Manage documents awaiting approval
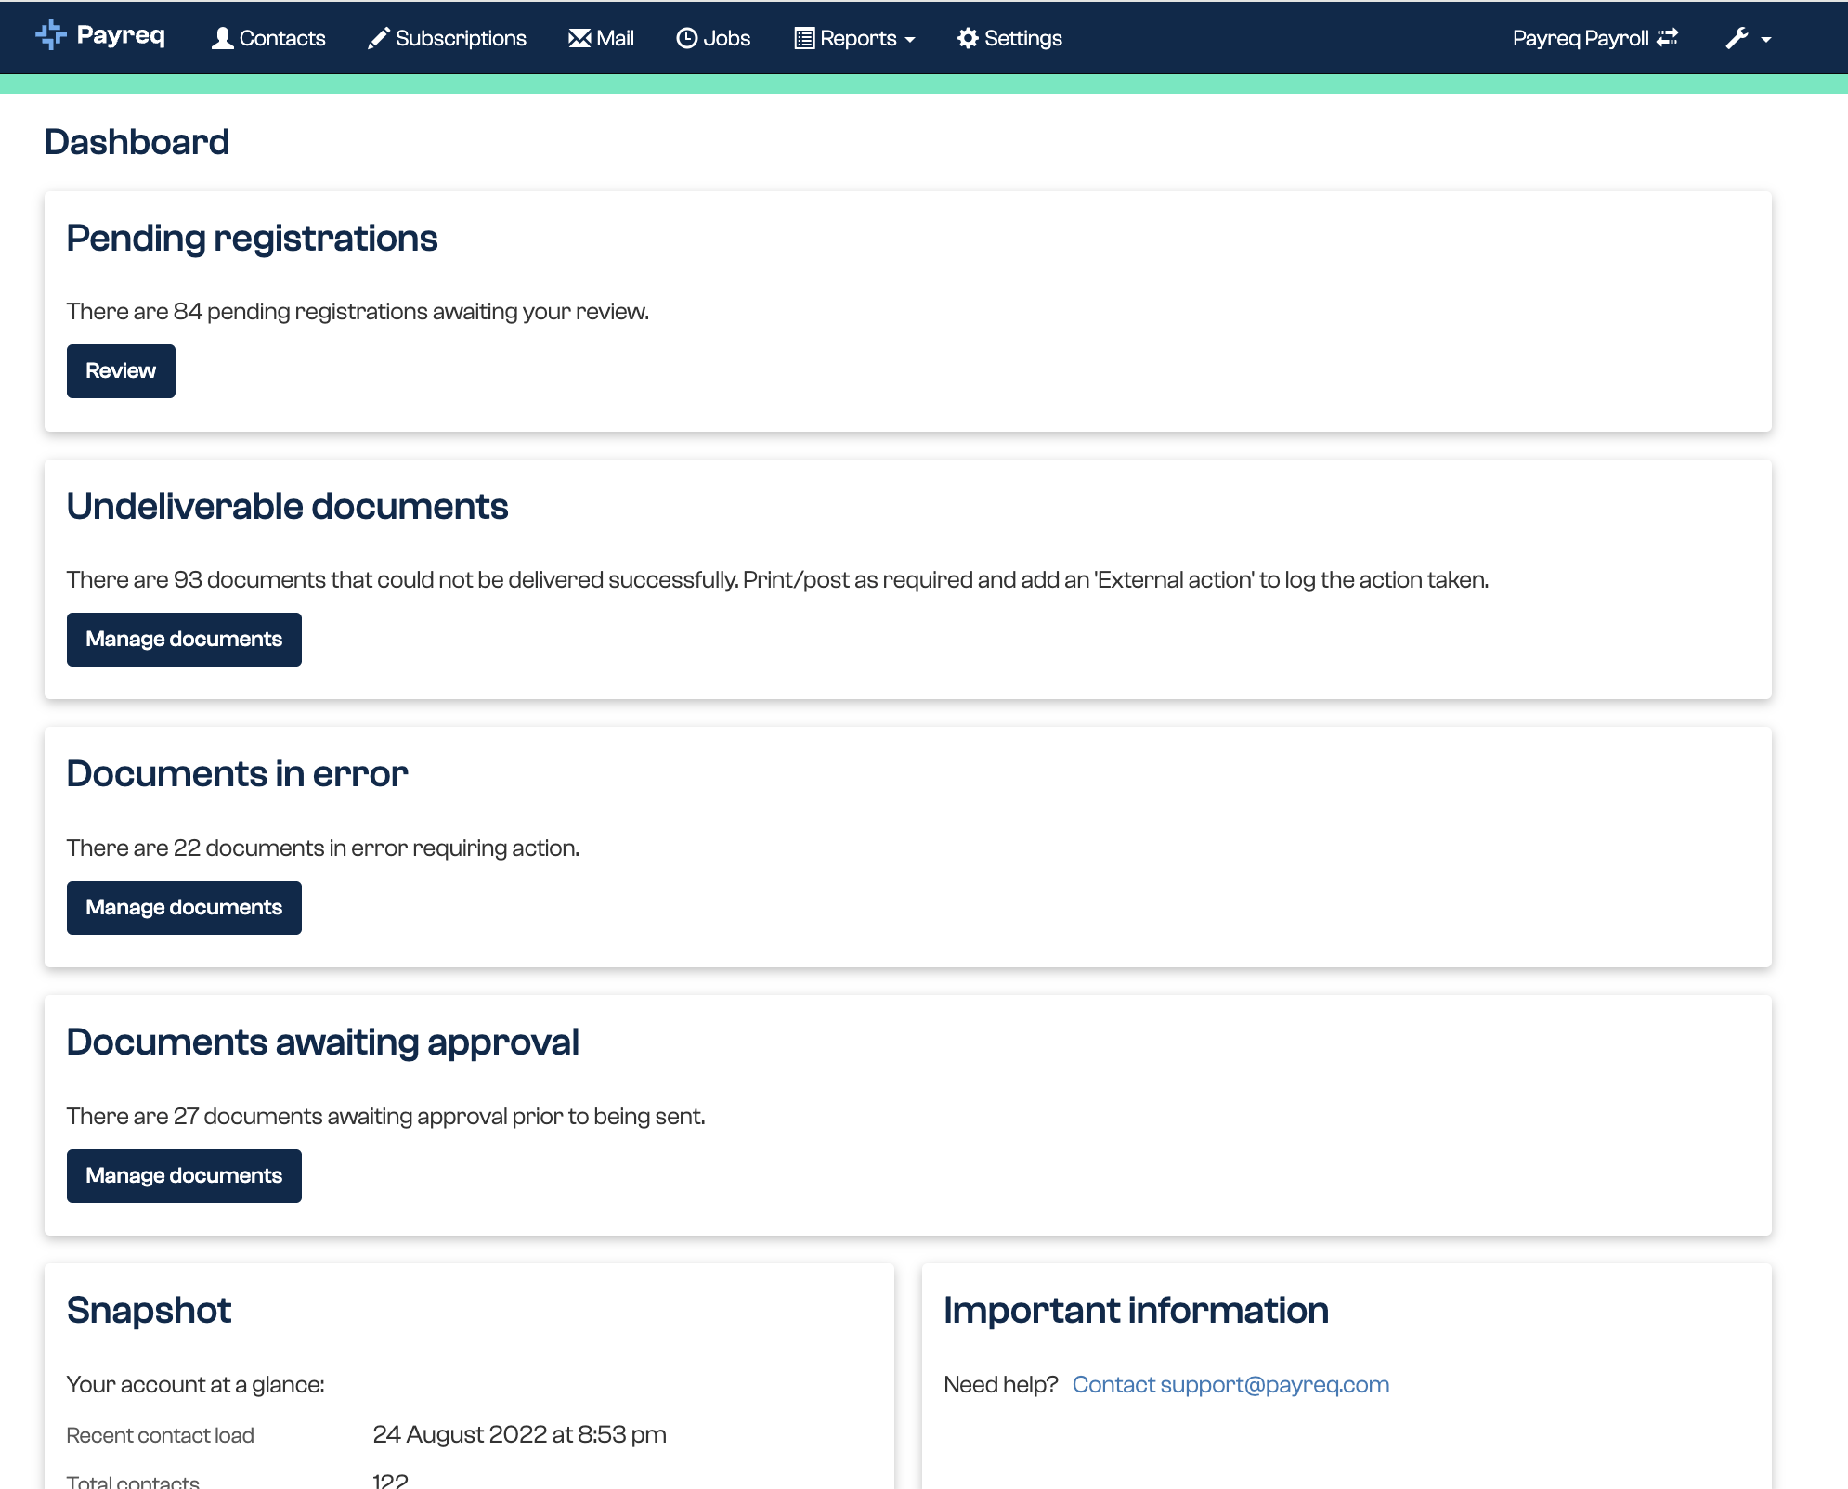1848x1489 pixels. click(184, 1175)
